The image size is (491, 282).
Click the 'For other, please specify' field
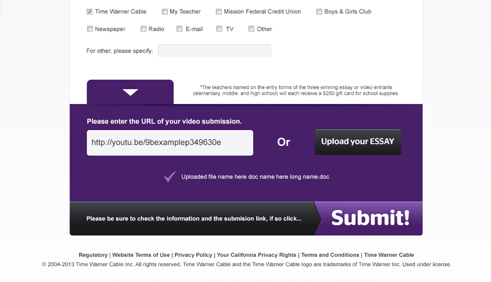pyautogui.click(x=215, y=51)
